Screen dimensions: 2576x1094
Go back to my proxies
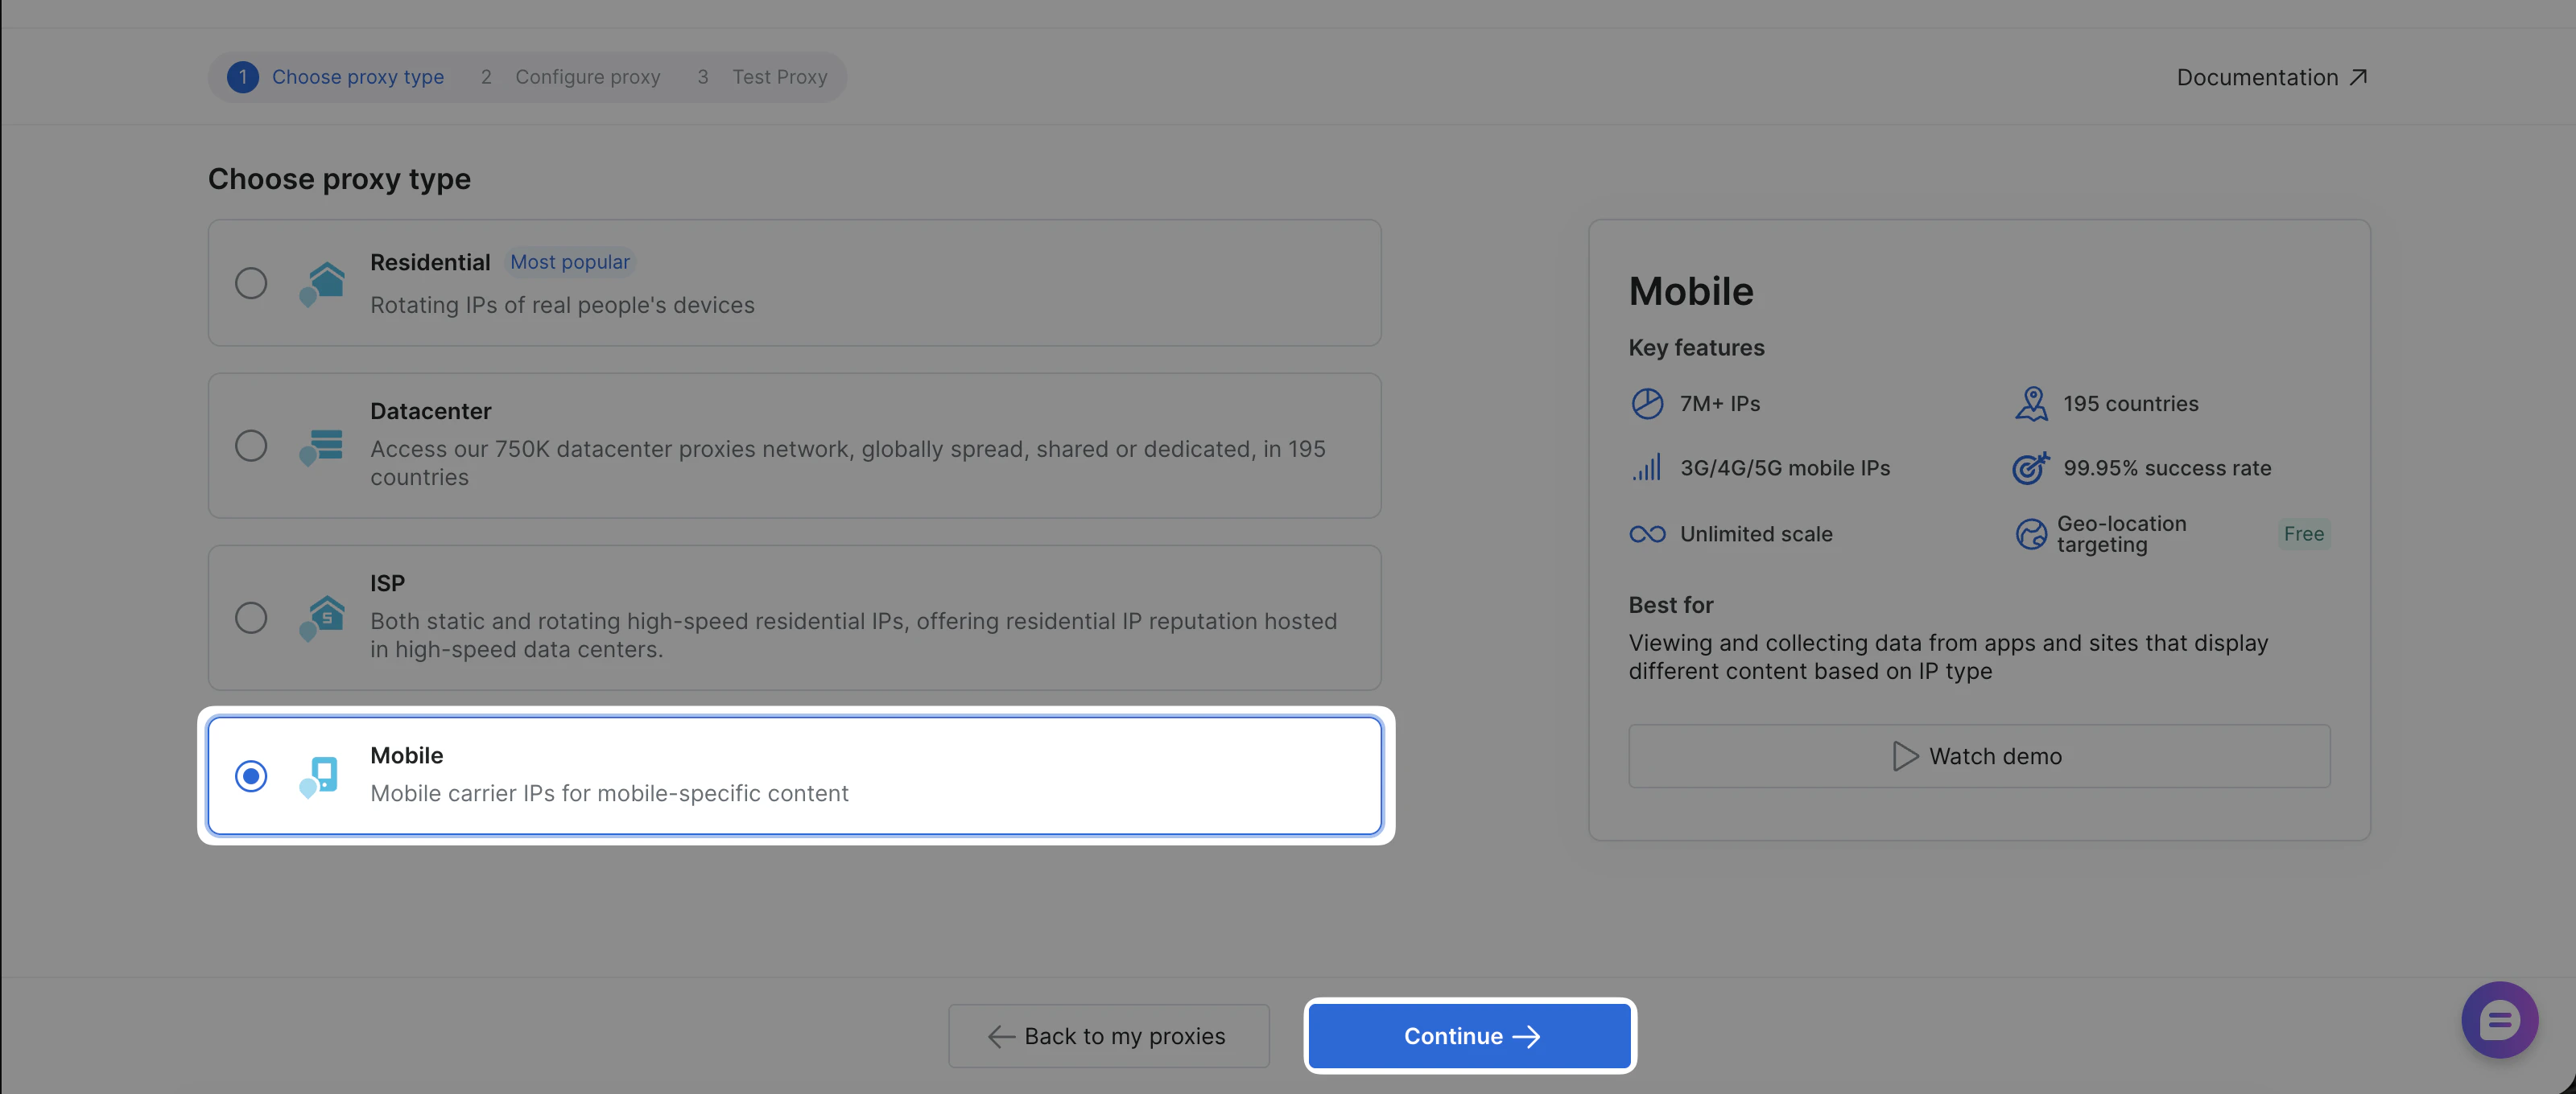1108,1036
